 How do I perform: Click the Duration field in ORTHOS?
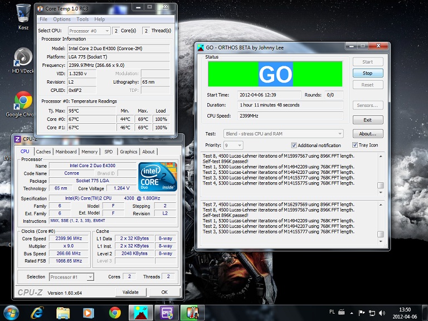point(290,105)
